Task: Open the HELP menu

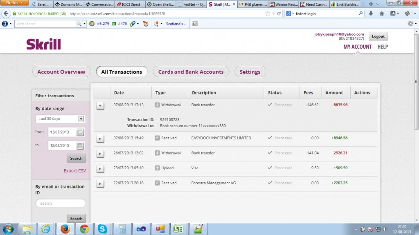Action: pos(383,47)
